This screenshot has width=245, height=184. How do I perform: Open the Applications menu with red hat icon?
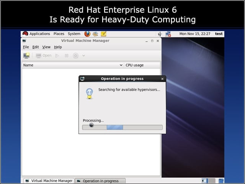(x=36, y=34)
